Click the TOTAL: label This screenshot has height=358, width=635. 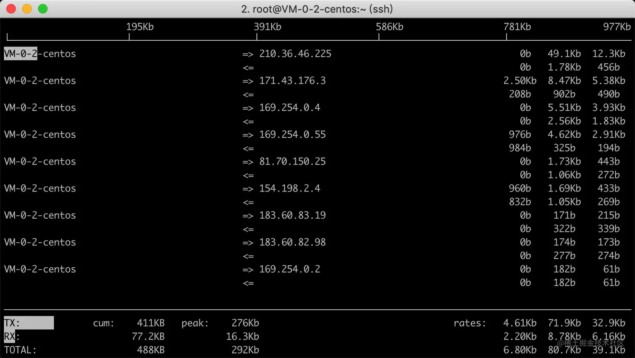pos(21,350)
